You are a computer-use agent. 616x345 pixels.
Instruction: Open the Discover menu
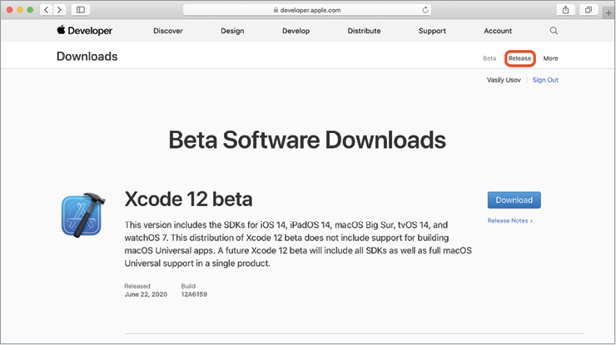point(168,31)
